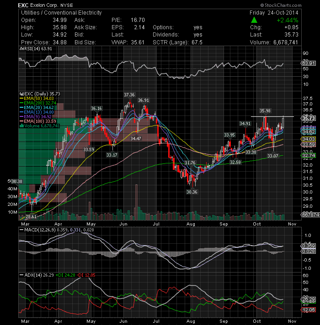The width and height of the screenshot is (320, 325).
Task: Click the Dividends yes value
Action: point(198,35)
